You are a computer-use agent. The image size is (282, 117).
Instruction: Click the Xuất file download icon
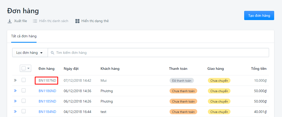pyautogui.click(x=9, y=21)
